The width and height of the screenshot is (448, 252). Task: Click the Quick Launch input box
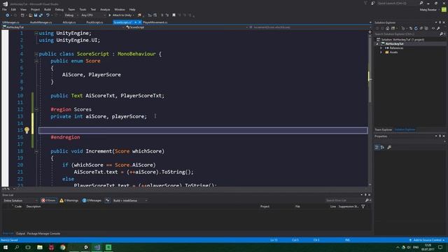(398, 3)
